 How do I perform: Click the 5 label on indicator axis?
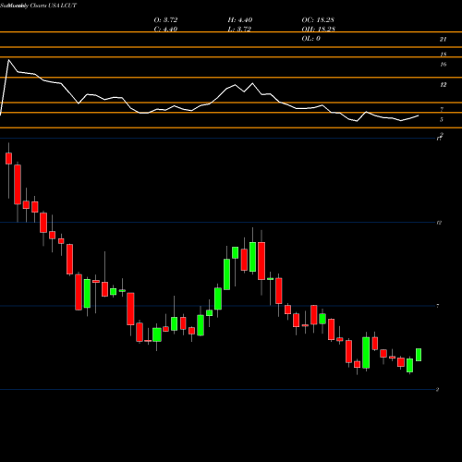click(x=442, y=120)
